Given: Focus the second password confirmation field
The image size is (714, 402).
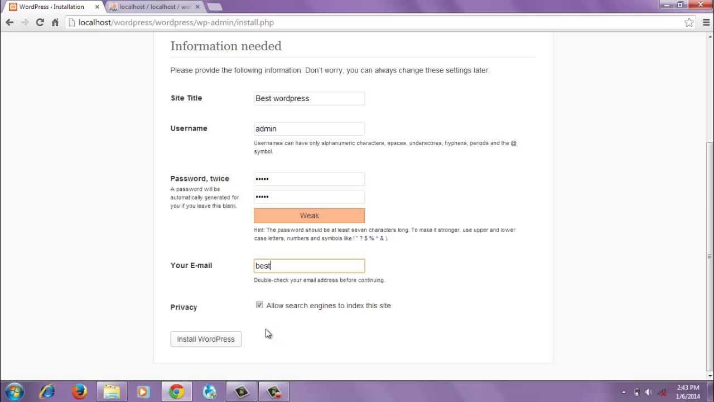Looking at the screenshot, I should (309, 197).
